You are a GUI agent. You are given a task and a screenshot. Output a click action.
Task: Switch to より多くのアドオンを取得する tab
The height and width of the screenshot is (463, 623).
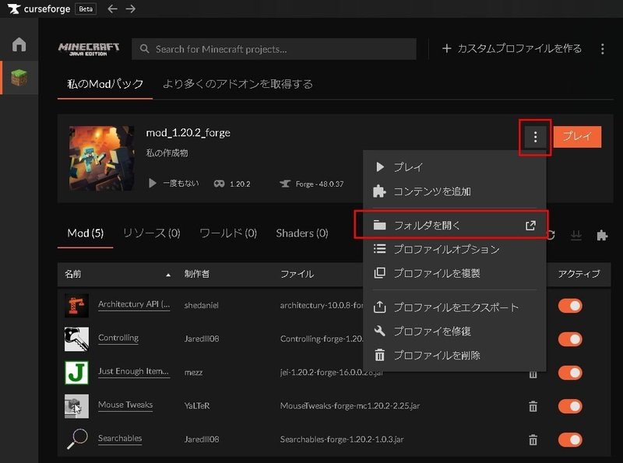click(x=238, y=84)
